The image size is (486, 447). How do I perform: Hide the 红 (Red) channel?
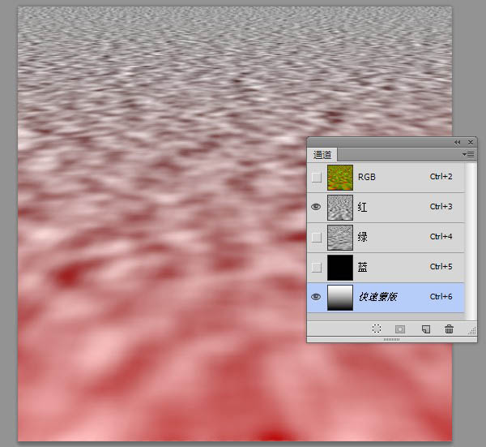coord(316,207)
